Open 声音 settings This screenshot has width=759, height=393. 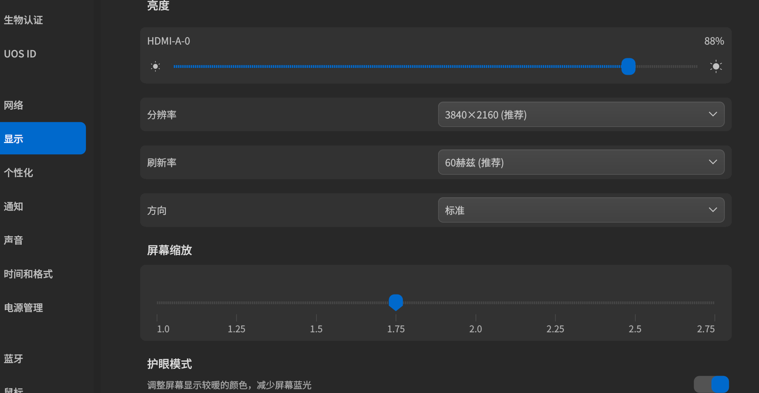(x=14, y=240)
